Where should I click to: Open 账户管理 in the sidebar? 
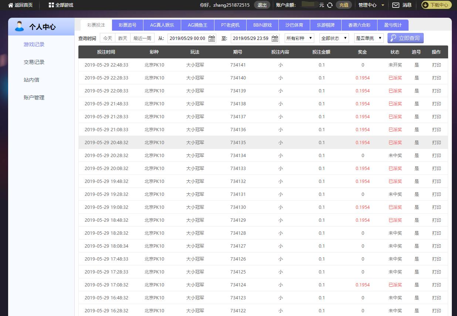34,98
